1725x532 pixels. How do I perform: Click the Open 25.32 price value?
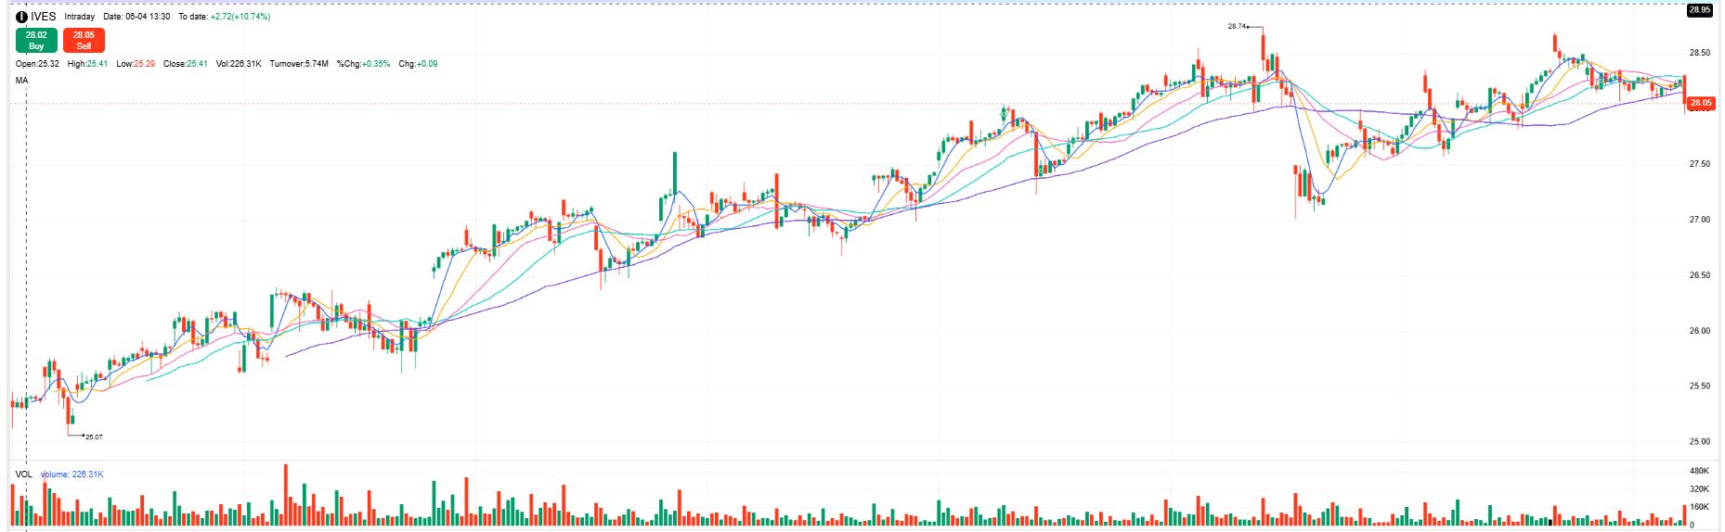point(37,64)
